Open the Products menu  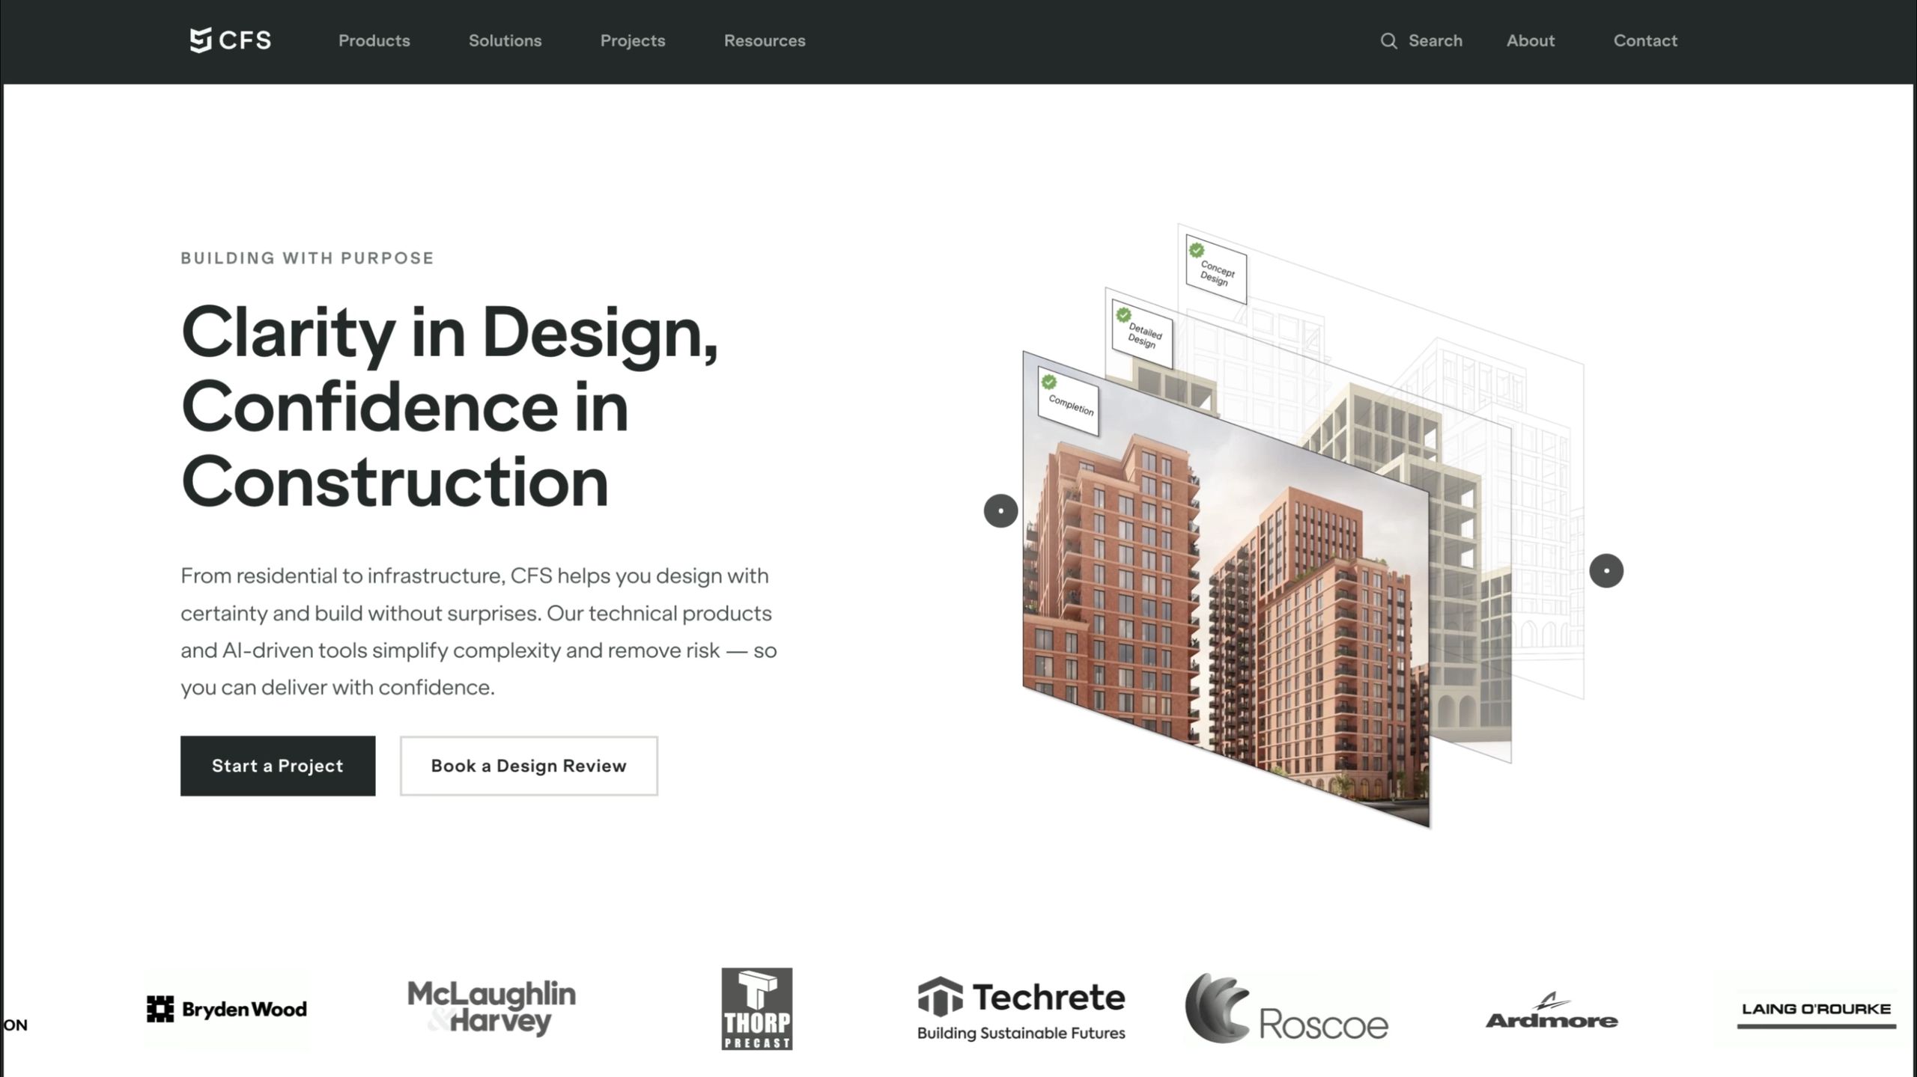coord(374,41)
